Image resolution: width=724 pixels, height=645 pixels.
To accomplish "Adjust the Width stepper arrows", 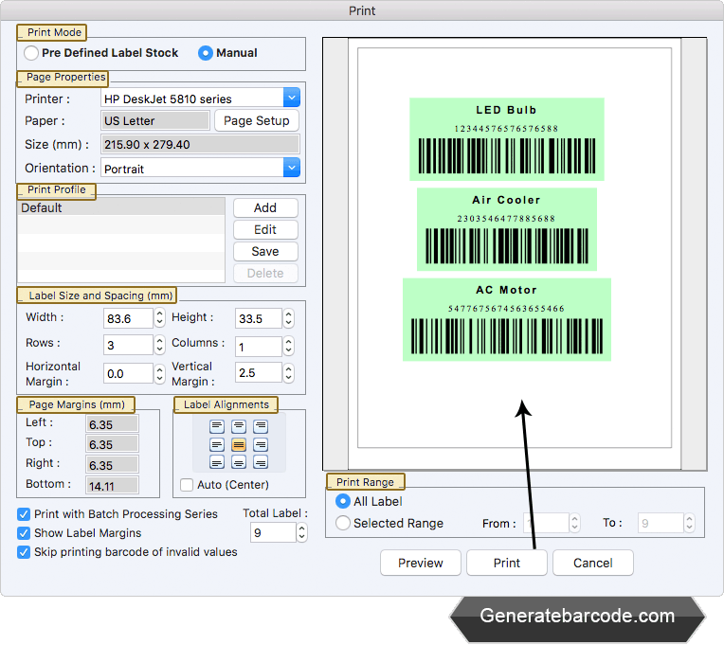I will 159,318.
